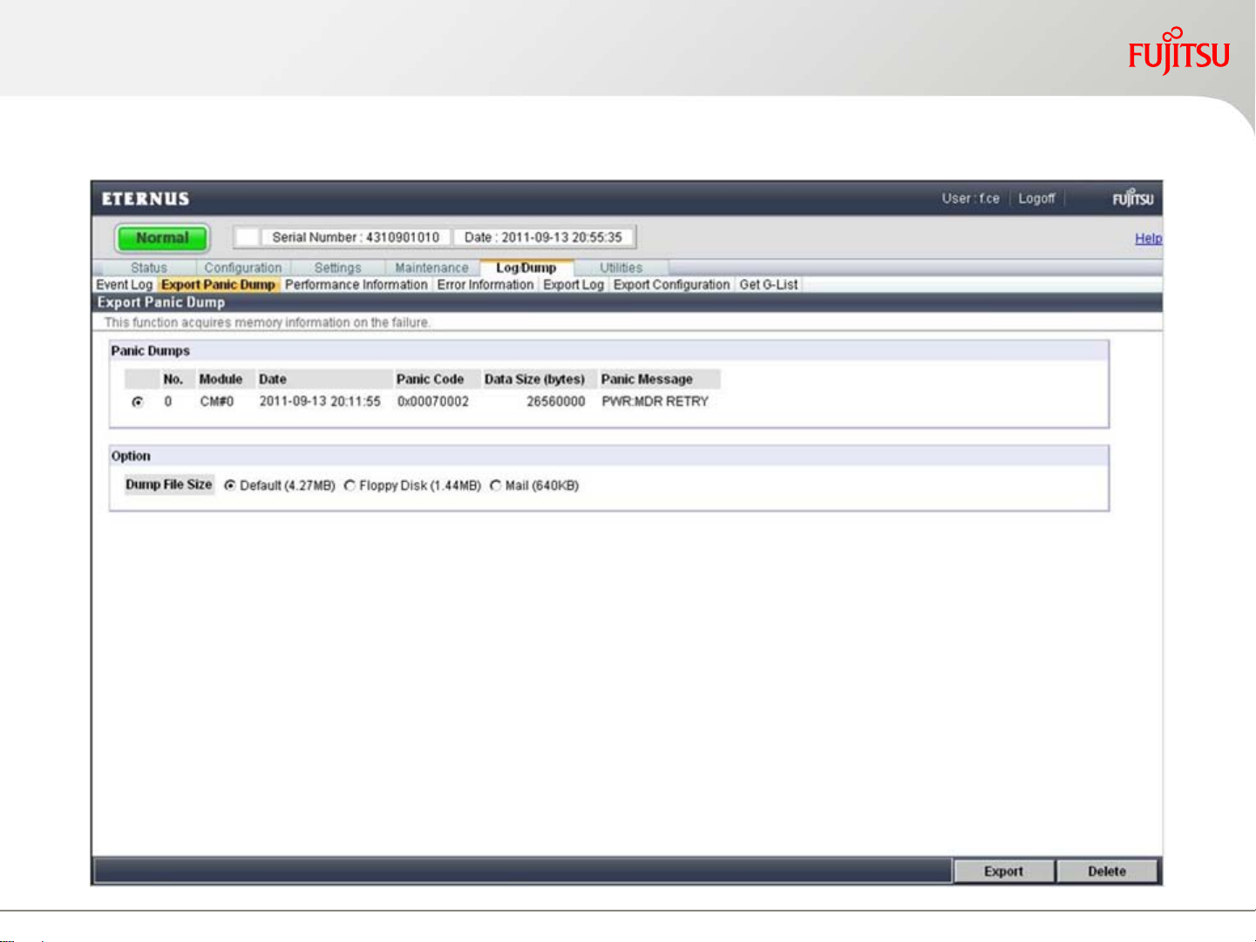This screenshot has width=1256, height=942.
Task: Click the Dump File Size label
Action: [x=169, y=485]
